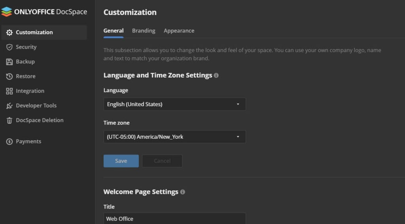
Task: Click the Cancel button
Action: (162, 161)
